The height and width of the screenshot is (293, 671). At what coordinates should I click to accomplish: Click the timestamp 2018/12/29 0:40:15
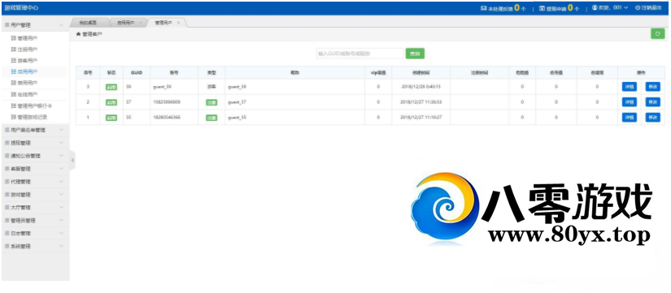click(x=421, y=87)
